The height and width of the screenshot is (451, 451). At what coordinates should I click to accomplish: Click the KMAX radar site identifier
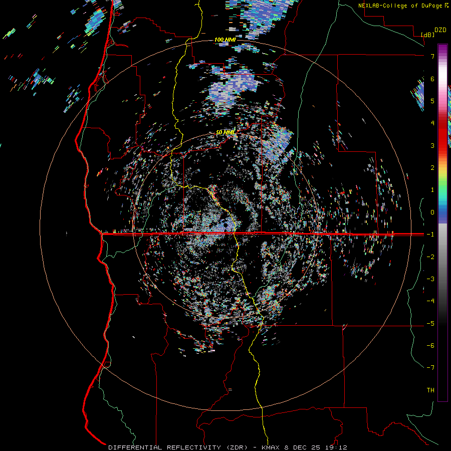pos(271,447)
